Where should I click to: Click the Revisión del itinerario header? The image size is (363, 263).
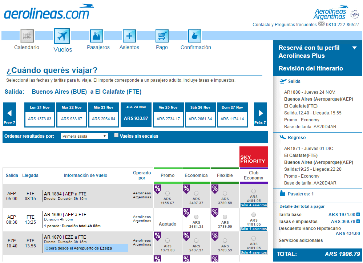[x=317, y=69]
